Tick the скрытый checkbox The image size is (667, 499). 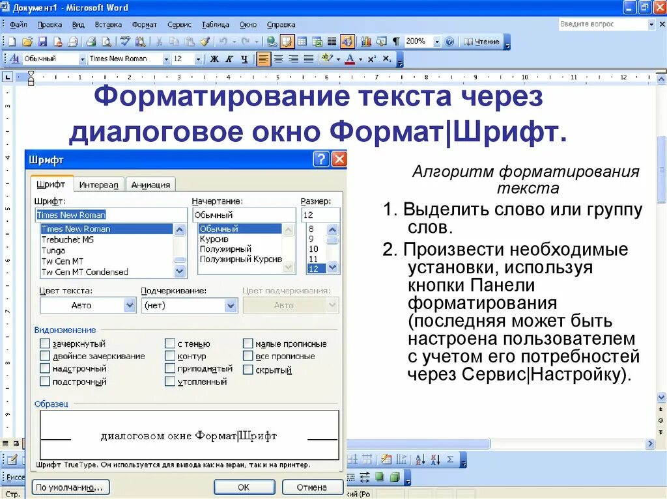pyautogui.click(x=248, y=370)
